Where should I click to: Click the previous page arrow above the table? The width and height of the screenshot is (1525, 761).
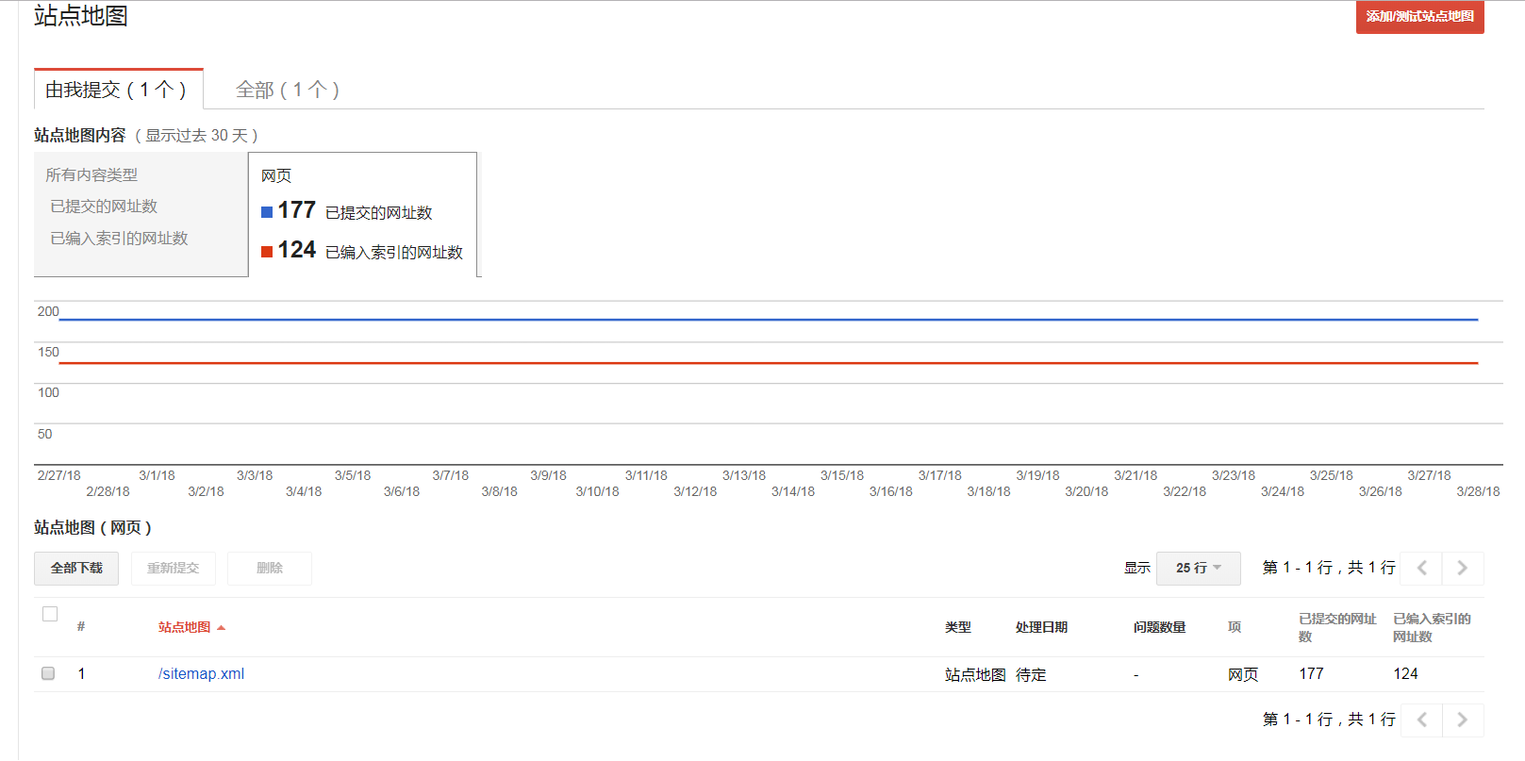pos(1421,568)
